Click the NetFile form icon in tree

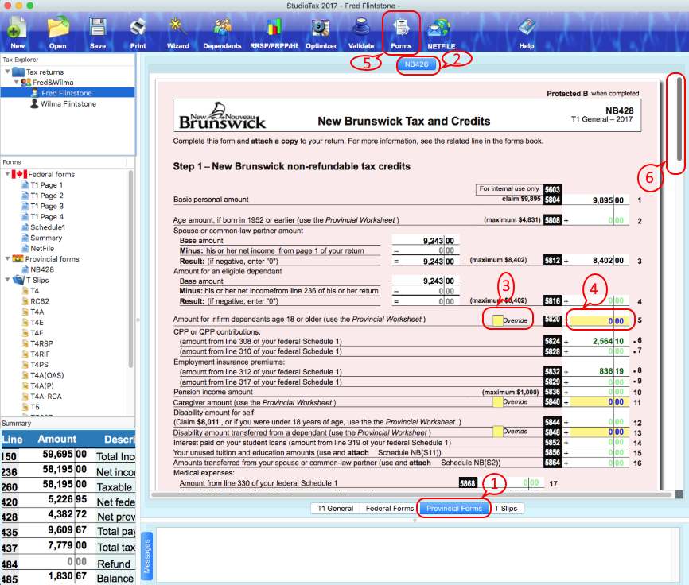pyautogui.click(x=25, y=248)
